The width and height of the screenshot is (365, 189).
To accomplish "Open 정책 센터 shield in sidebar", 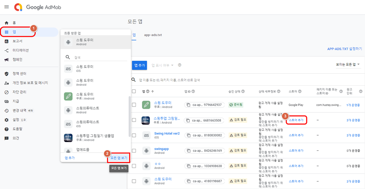I will point(7,74).
